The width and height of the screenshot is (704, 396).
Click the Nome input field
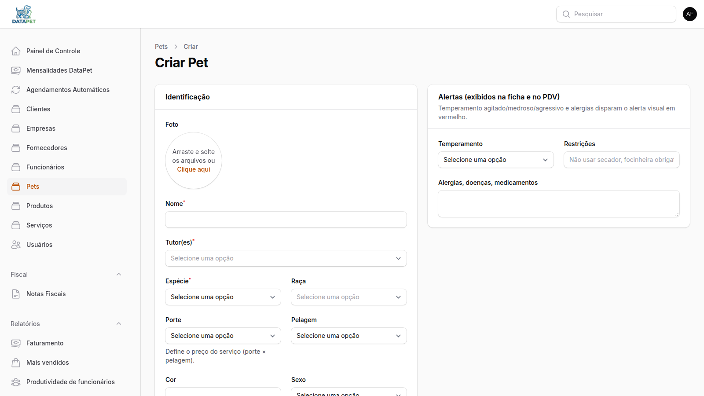click(286, 220)
